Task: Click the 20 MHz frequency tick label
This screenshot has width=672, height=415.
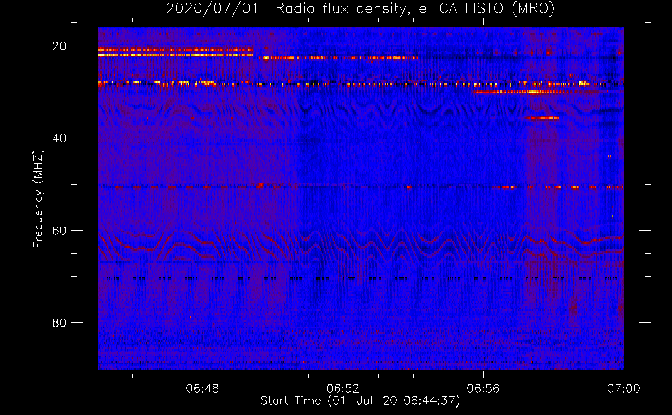Action: (59, 46)
